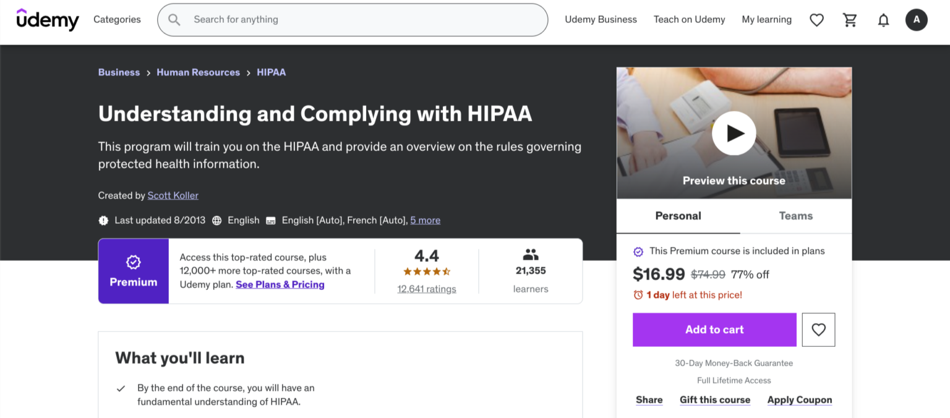Open the shopping cart

[x=850, y=19]
